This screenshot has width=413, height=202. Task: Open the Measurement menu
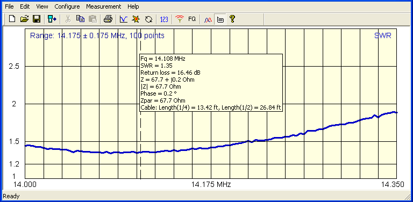(103, 6)
